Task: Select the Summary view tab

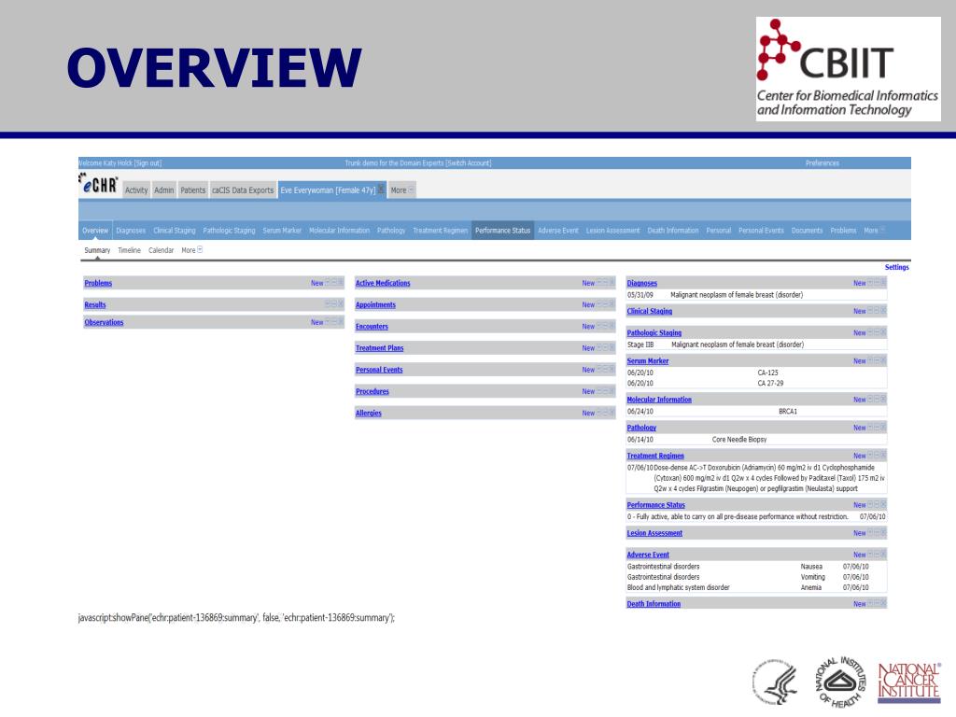Action: pyautogui.click(x=97, y=250)
